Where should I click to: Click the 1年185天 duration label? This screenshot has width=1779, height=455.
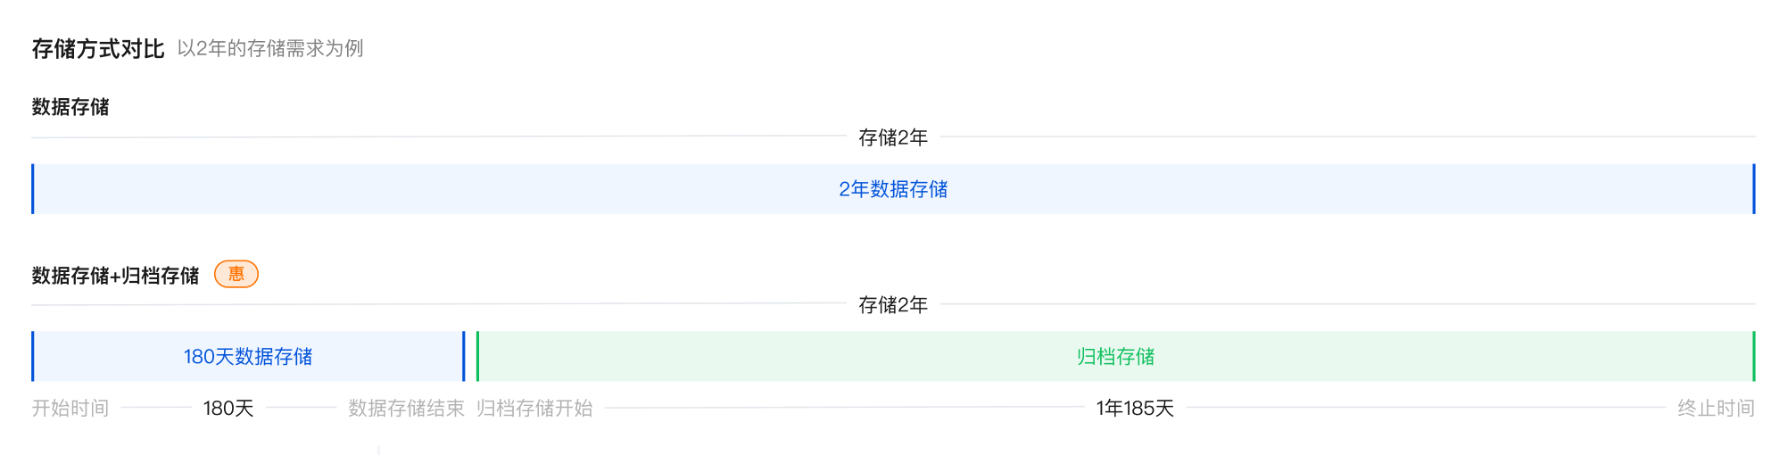(x=1135, y=409)
